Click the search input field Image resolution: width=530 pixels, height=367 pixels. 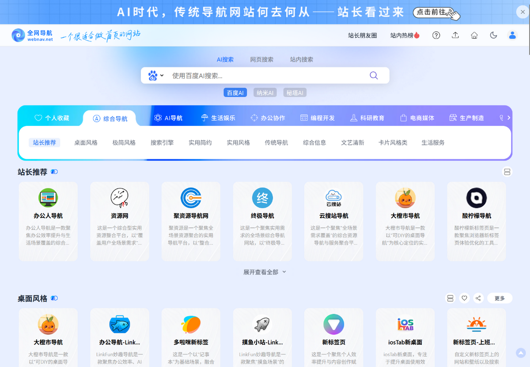265,76
